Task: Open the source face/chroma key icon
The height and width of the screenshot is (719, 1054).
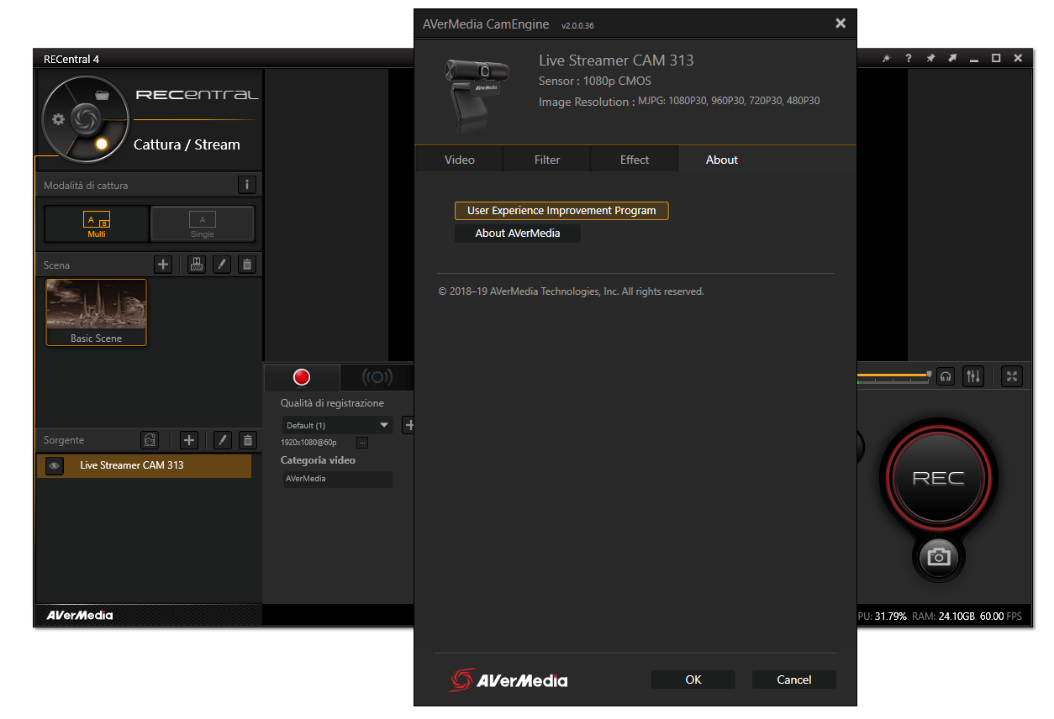Action: [150, 440]
